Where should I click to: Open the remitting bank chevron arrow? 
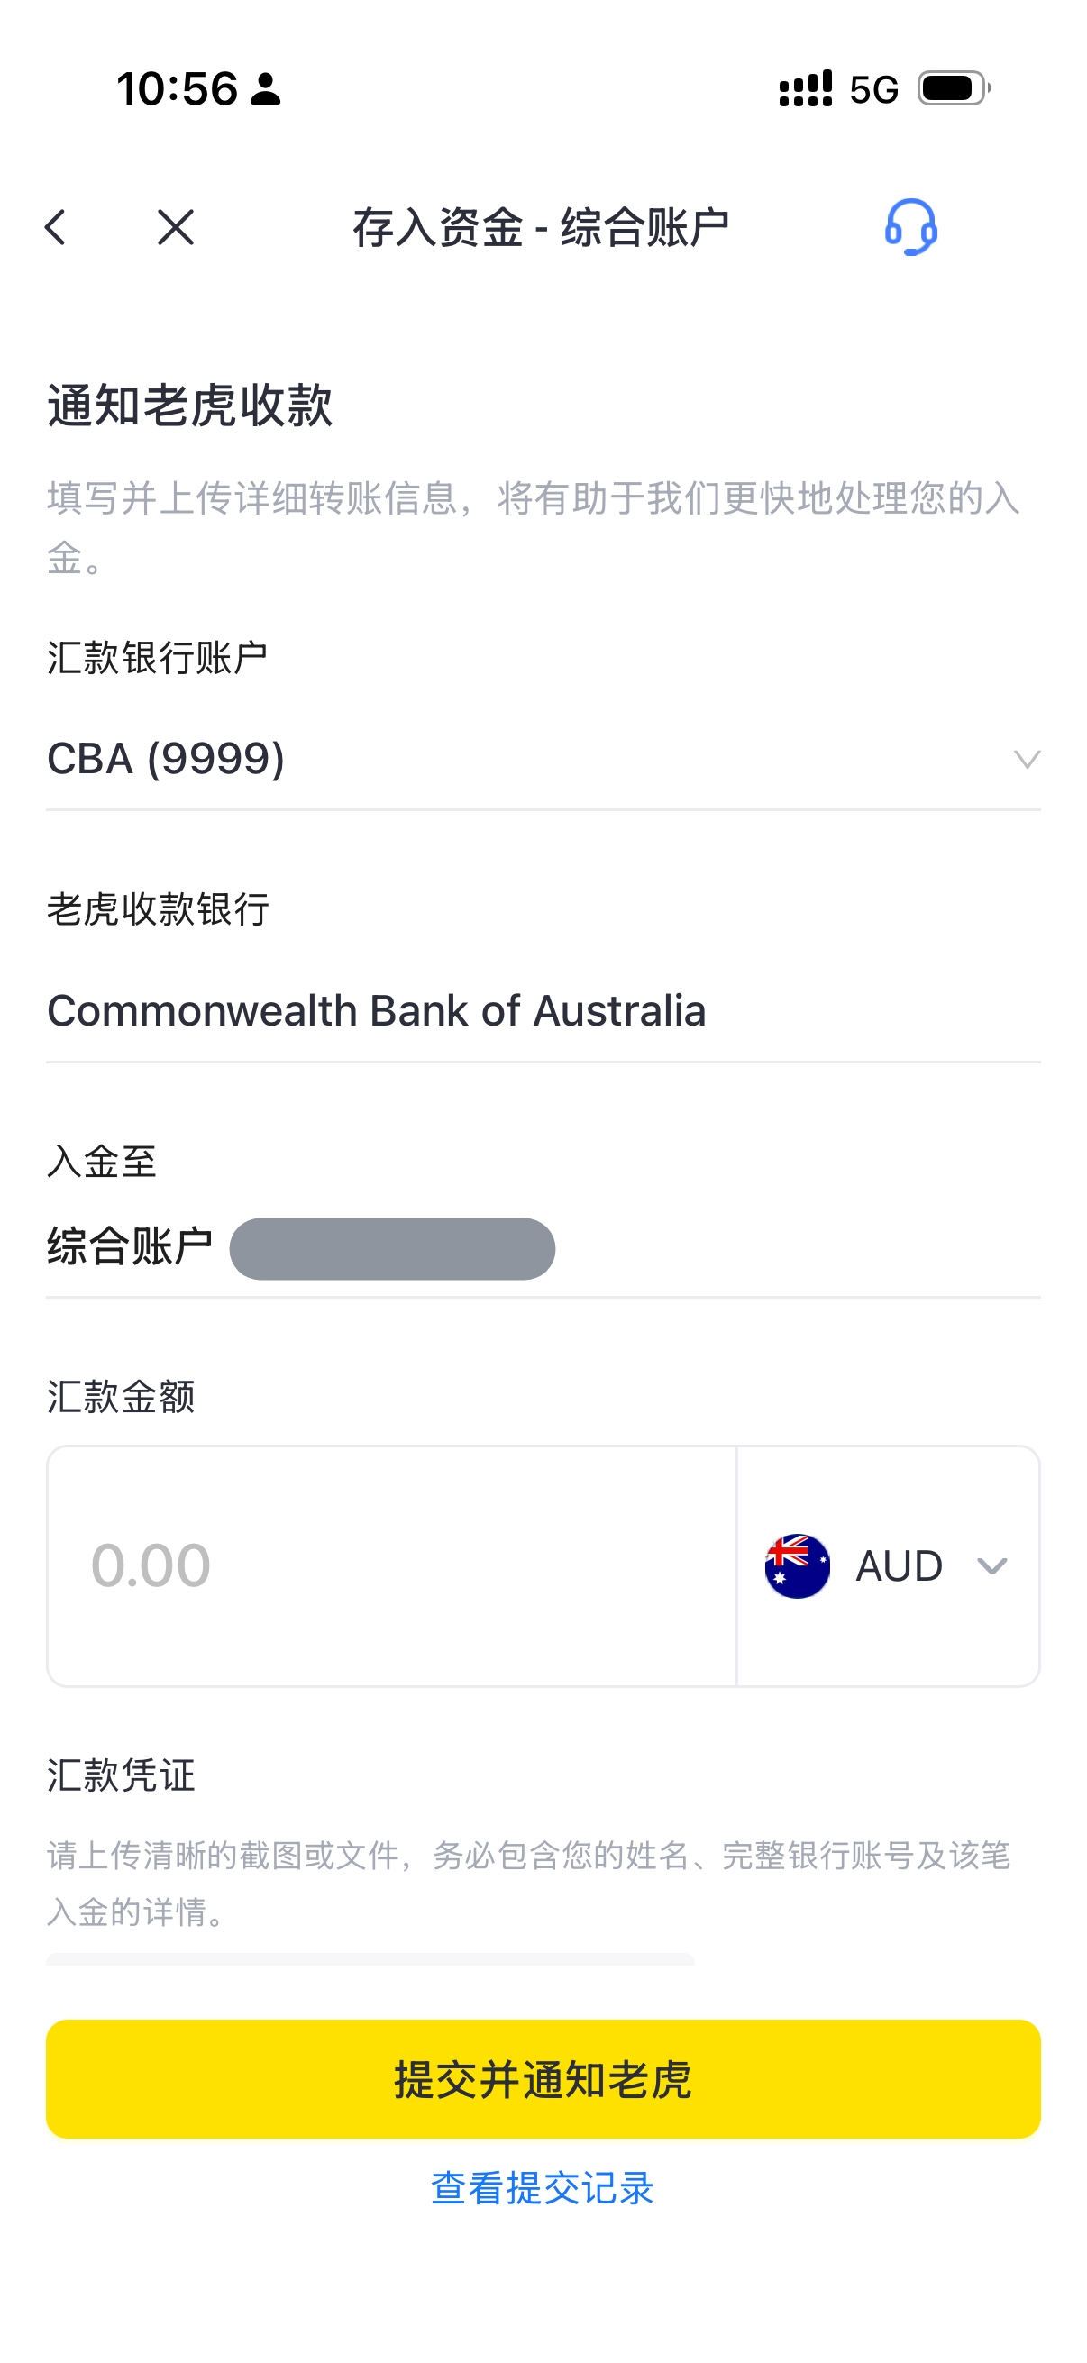(x=1027, y=759)
